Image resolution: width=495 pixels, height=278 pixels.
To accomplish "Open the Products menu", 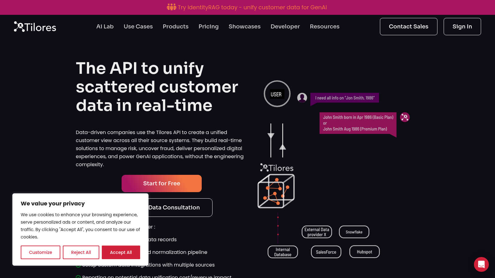I will coord(175,27).
